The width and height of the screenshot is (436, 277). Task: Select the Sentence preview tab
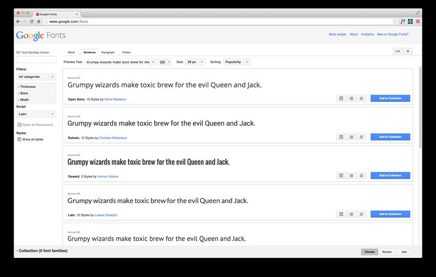pos(89,52)
